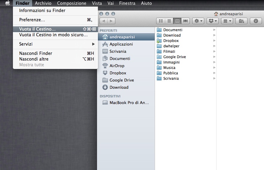
Task: Open AirDrop in the sidebar
Action: pos(126,66)
